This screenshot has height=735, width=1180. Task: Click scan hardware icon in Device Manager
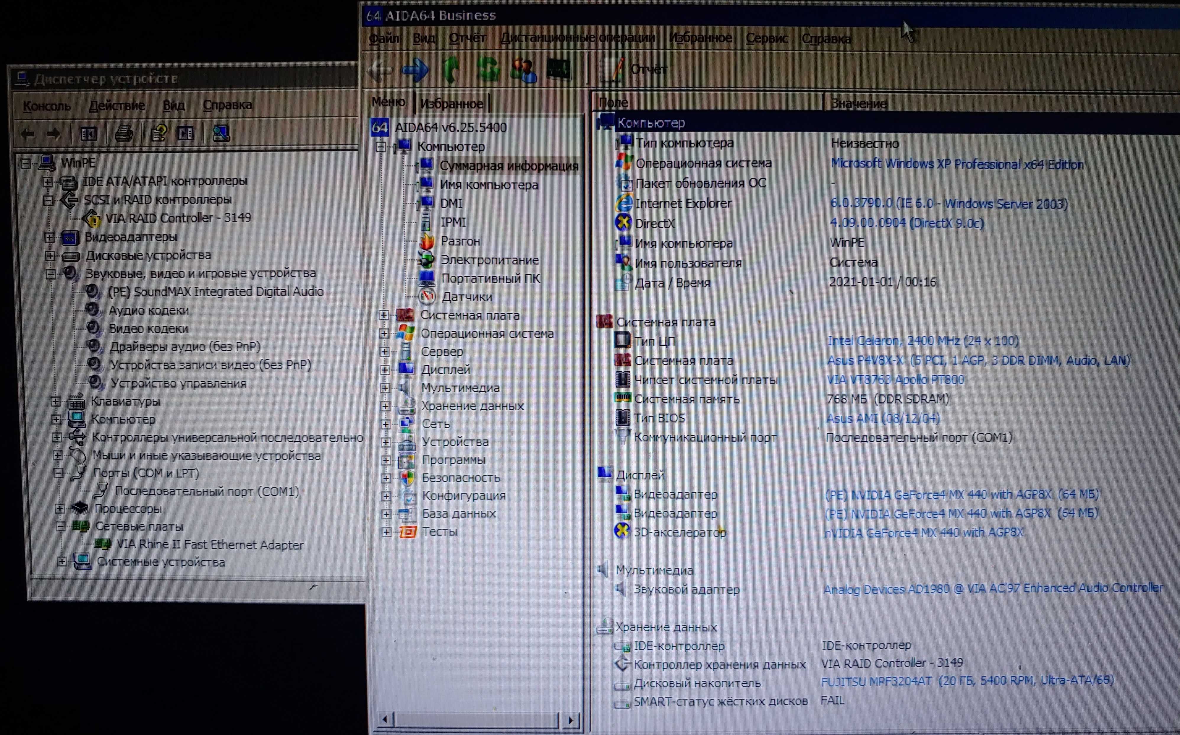(x=221, y=133)
